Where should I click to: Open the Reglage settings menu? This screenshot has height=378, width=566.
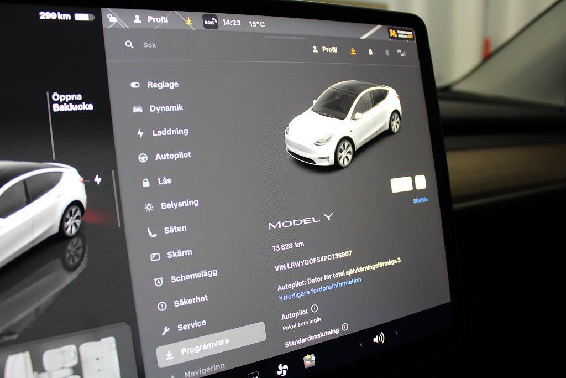click(162, 85)
